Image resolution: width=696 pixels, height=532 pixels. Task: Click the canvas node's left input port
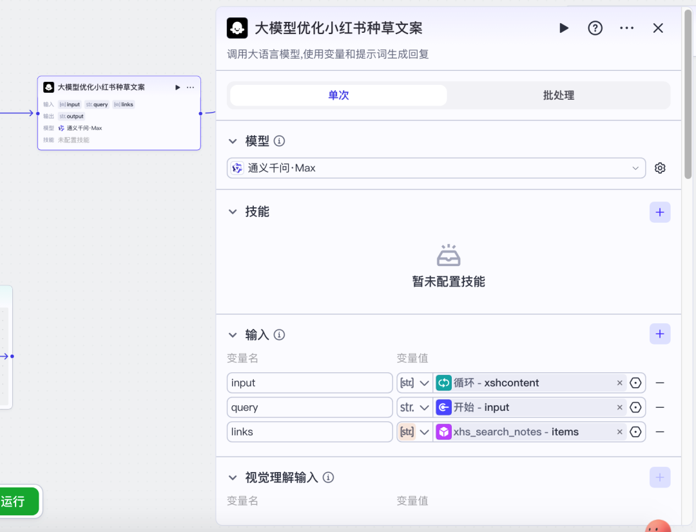(38, 113)
